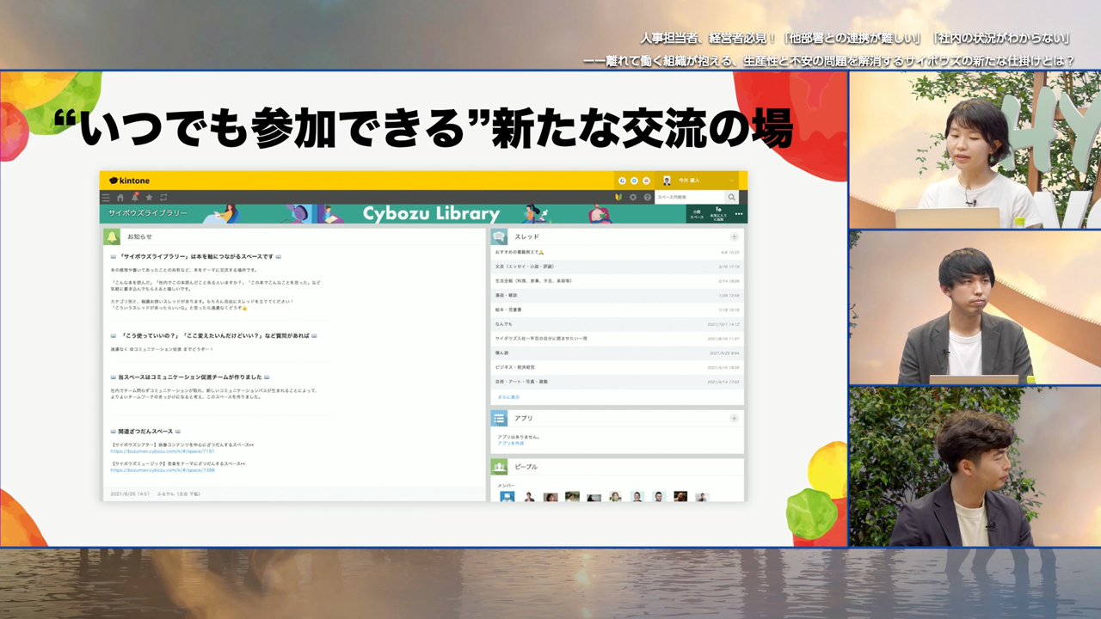Click the kintone logo in the header
Viewport: 1101px width, 619px height.
(x=129, y=181)
